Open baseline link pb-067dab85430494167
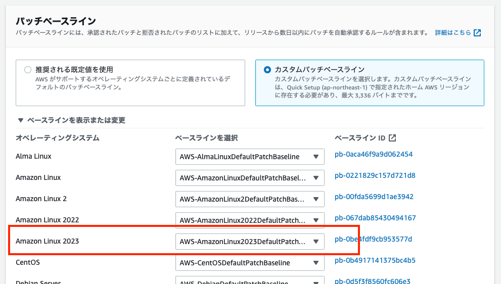501x284 pixels. point(375,218)
